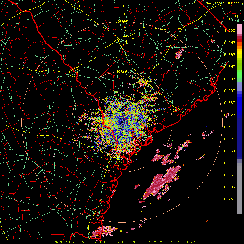The width and height of the screenshot is (244, 244).
Task: Click the DCC label above the legend
Action: point(238,16)
